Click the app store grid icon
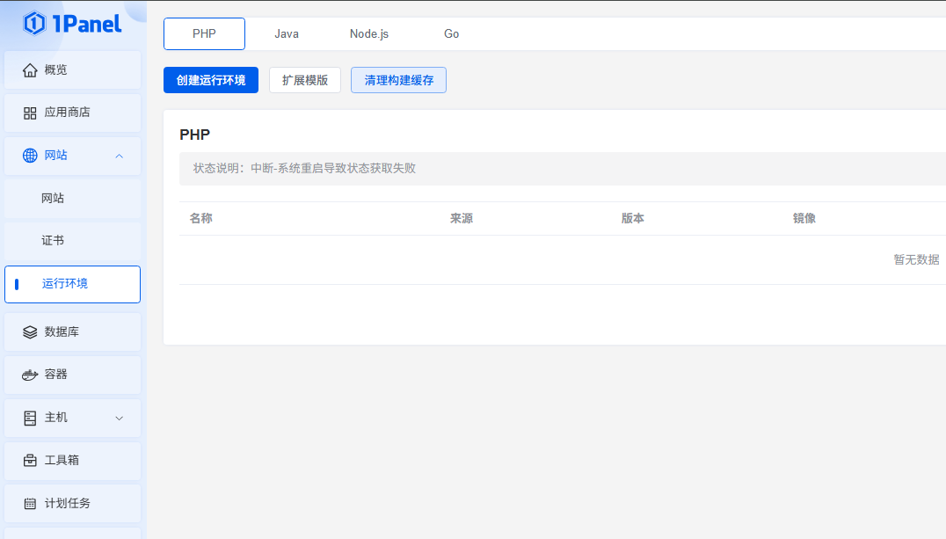This screenshot has height=539, width=946. [30, 113]
